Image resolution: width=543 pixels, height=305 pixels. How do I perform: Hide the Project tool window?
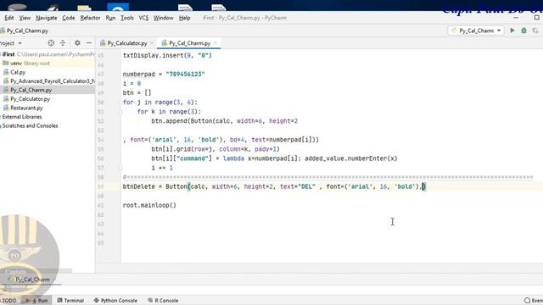coord(89,43)
